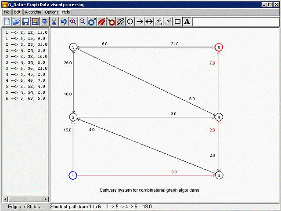Select the rectangle drawing tool
The width and height of the screenshot is (281, 211).
[177, 22]
